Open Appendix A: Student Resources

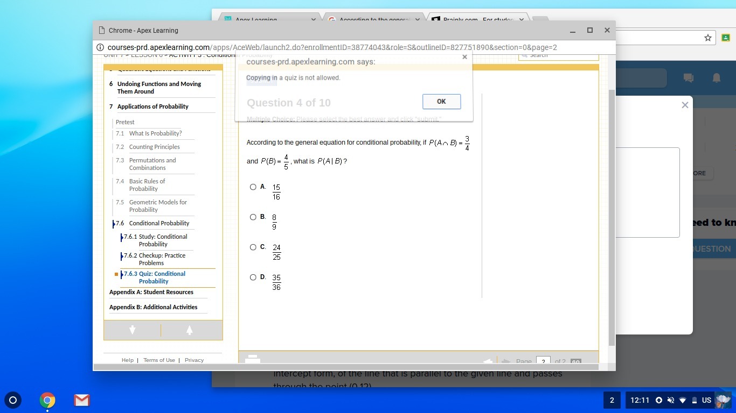(x=151, y=292)
